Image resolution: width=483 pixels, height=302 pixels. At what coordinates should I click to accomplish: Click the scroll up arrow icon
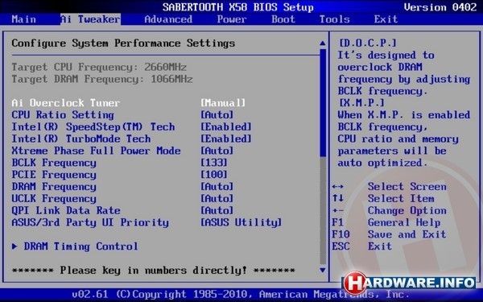pyautogui.click(x=323, y=43)
